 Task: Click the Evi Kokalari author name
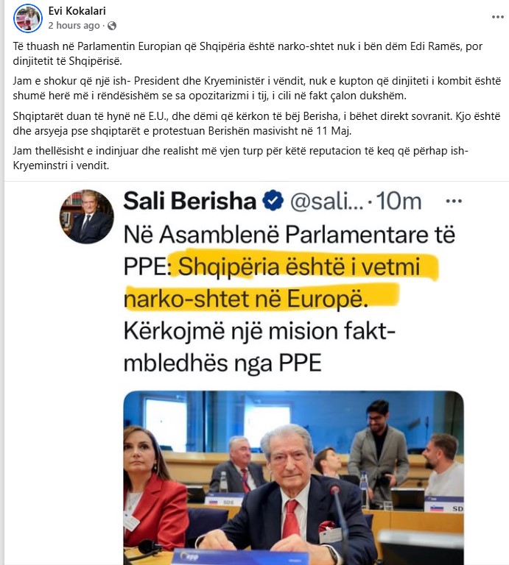pos(77,11)
